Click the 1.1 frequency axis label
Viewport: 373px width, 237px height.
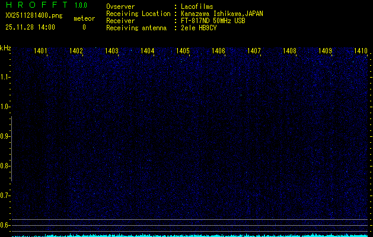tap(5, 77)
